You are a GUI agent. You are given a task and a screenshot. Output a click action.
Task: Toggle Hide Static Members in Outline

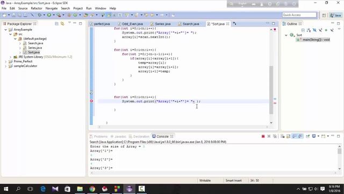coord(320,30)
